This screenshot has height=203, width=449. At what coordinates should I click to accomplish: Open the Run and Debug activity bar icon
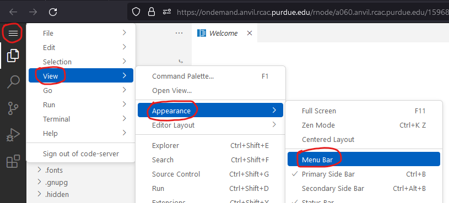point(13,134)
